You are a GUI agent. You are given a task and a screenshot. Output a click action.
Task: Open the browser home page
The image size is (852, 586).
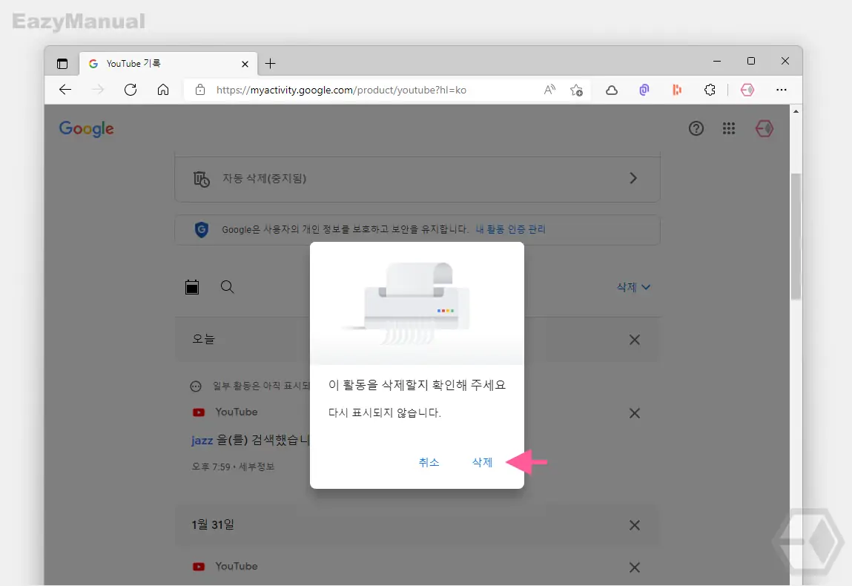pyautogui.click(x=163, y=90)
